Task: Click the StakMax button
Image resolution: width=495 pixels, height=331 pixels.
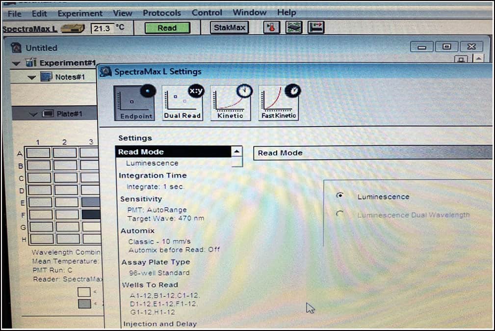Action: [230, 28]
